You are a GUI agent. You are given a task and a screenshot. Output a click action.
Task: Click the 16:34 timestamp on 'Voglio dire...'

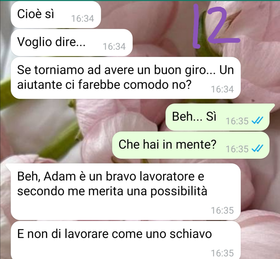click(x=114, y=46)
